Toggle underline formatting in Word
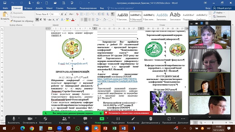The image size is (235, 132). [44, 20]
